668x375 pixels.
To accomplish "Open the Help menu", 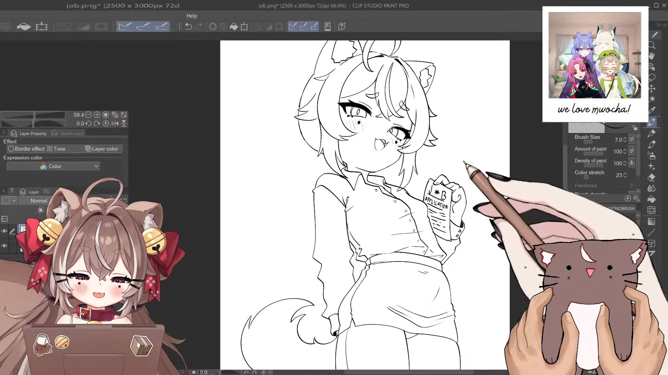I will [191, 16].
